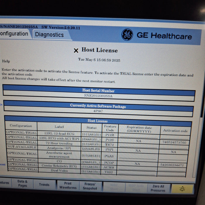Toggle status of 12RL 12-lead ECG
The image size is (205, 205).
tap(91, 134)
